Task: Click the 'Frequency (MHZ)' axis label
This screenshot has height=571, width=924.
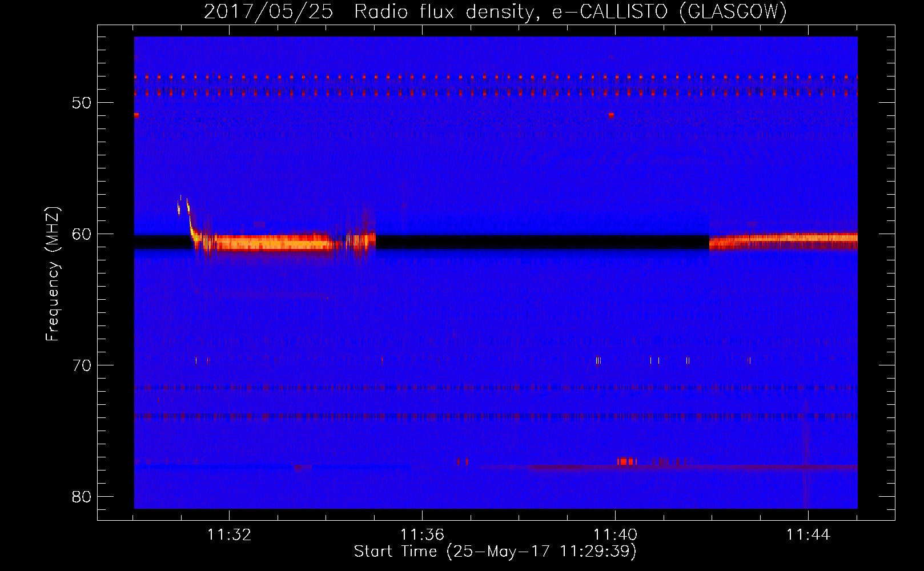Action: [52, 275]
